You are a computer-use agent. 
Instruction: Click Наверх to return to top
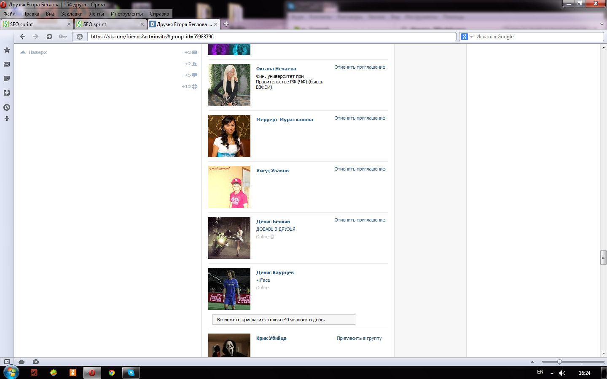(x=34, y=52)
